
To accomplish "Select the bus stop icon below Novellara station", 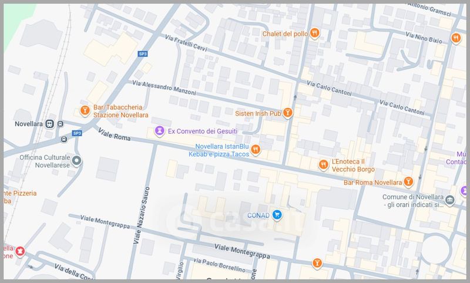I will coord(63,139).
